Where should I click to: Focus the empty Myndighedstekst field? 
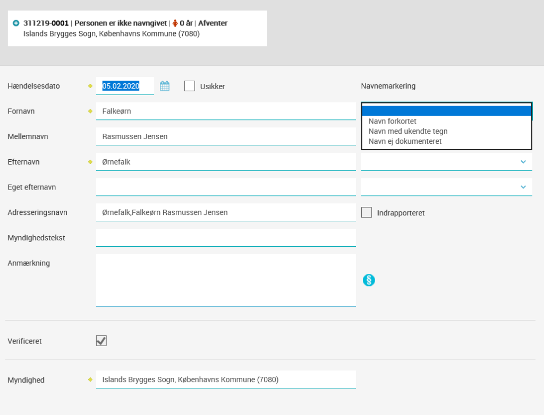[x=226, y=238]
